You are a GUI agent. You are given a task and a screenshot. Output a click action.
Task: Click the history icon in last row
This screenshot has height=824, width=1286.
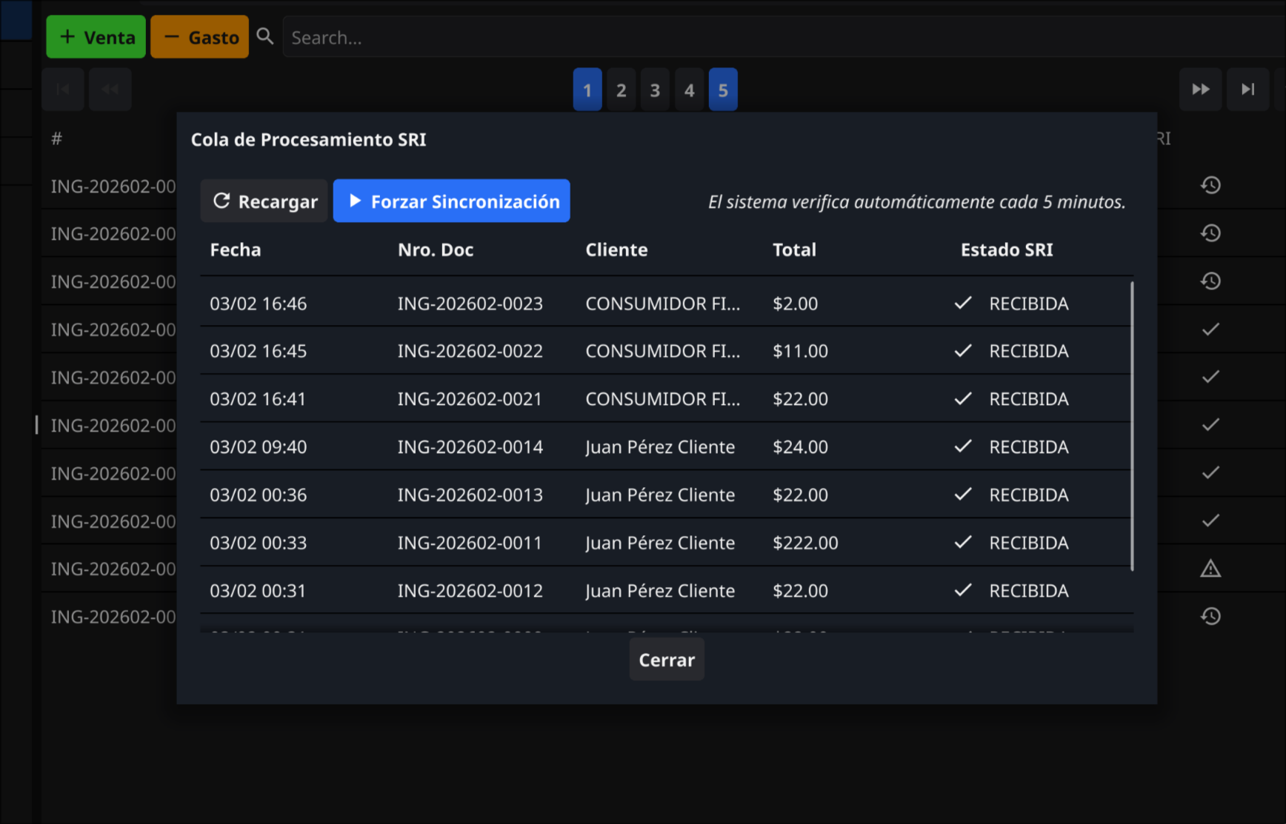(x=1210, y=616)
